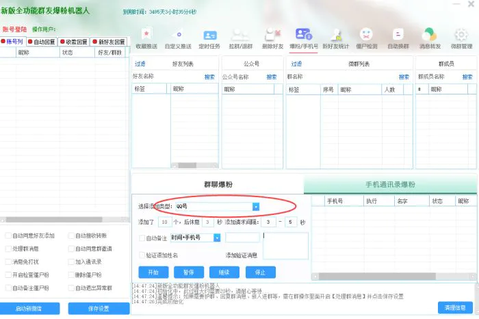
Task: Click 过滤 in the 微群列表 panel
Action: 296,64
